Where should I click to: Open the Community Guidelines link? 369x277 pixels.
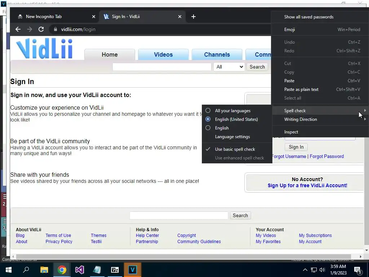click(199, 241)
